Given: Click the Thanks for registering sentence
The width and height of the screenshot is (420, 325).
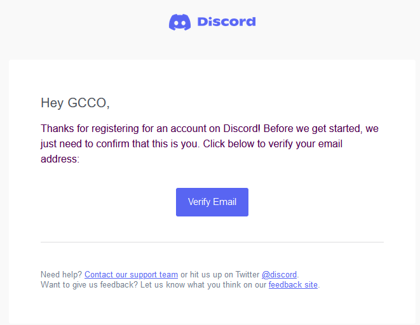Looking at the screenshot, I should 150,129.
